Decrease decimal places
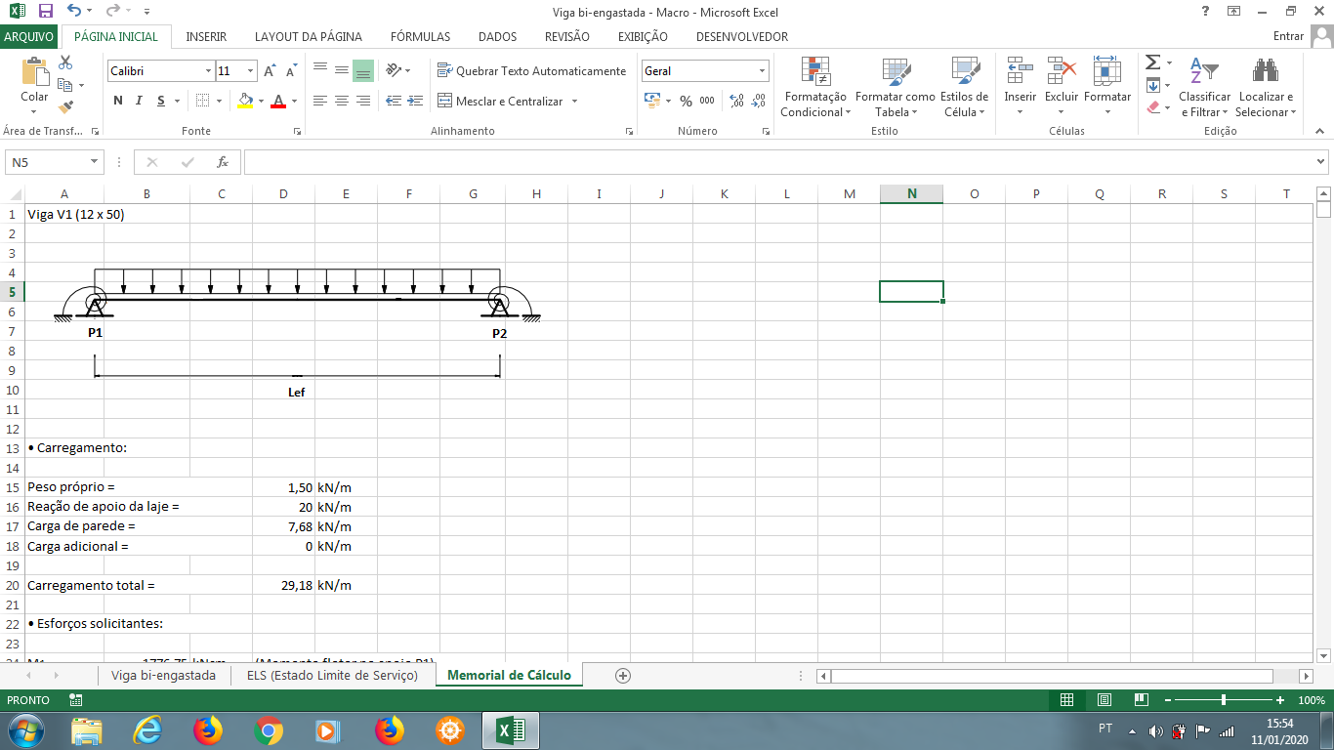Screen dimensions: 1334x750 [x=758, y=101]
